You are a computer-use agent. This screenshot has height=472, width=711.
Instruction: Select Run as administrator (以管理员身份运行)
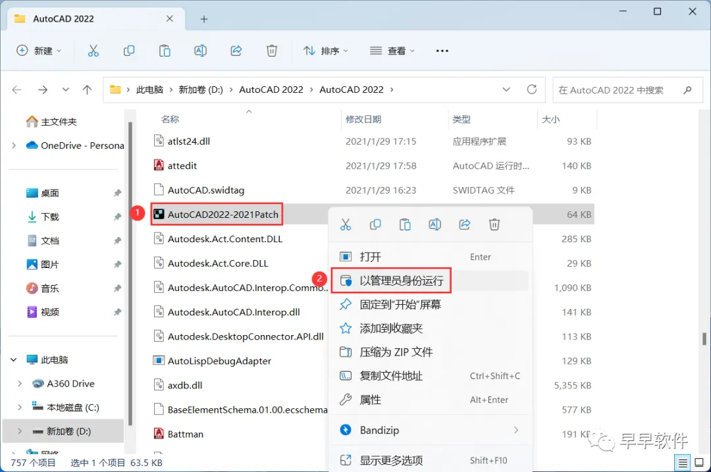pyautogui.click(x=431, y=280)
